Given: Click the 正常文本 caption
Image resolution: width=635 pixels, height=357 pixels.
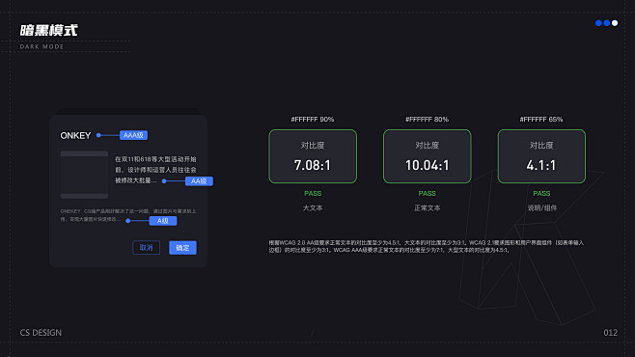Looking at the screenshot, I should [428, 208].
